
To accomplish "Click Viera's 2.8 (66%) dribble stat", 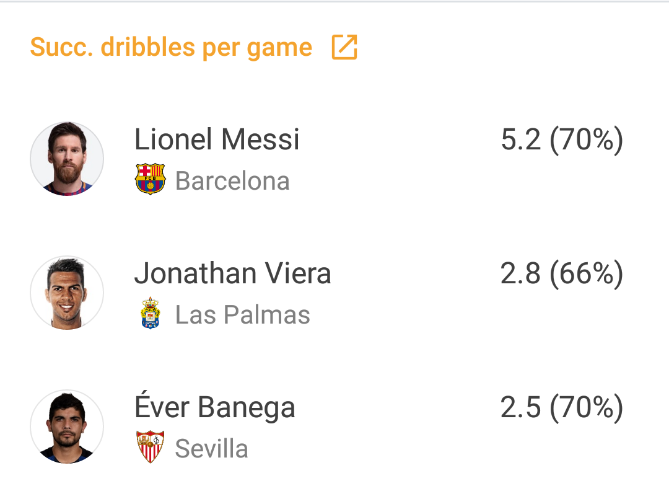I will [x=562, y=273].
